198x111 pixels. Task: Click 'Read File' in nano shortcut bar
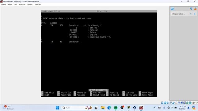[66, 95]
